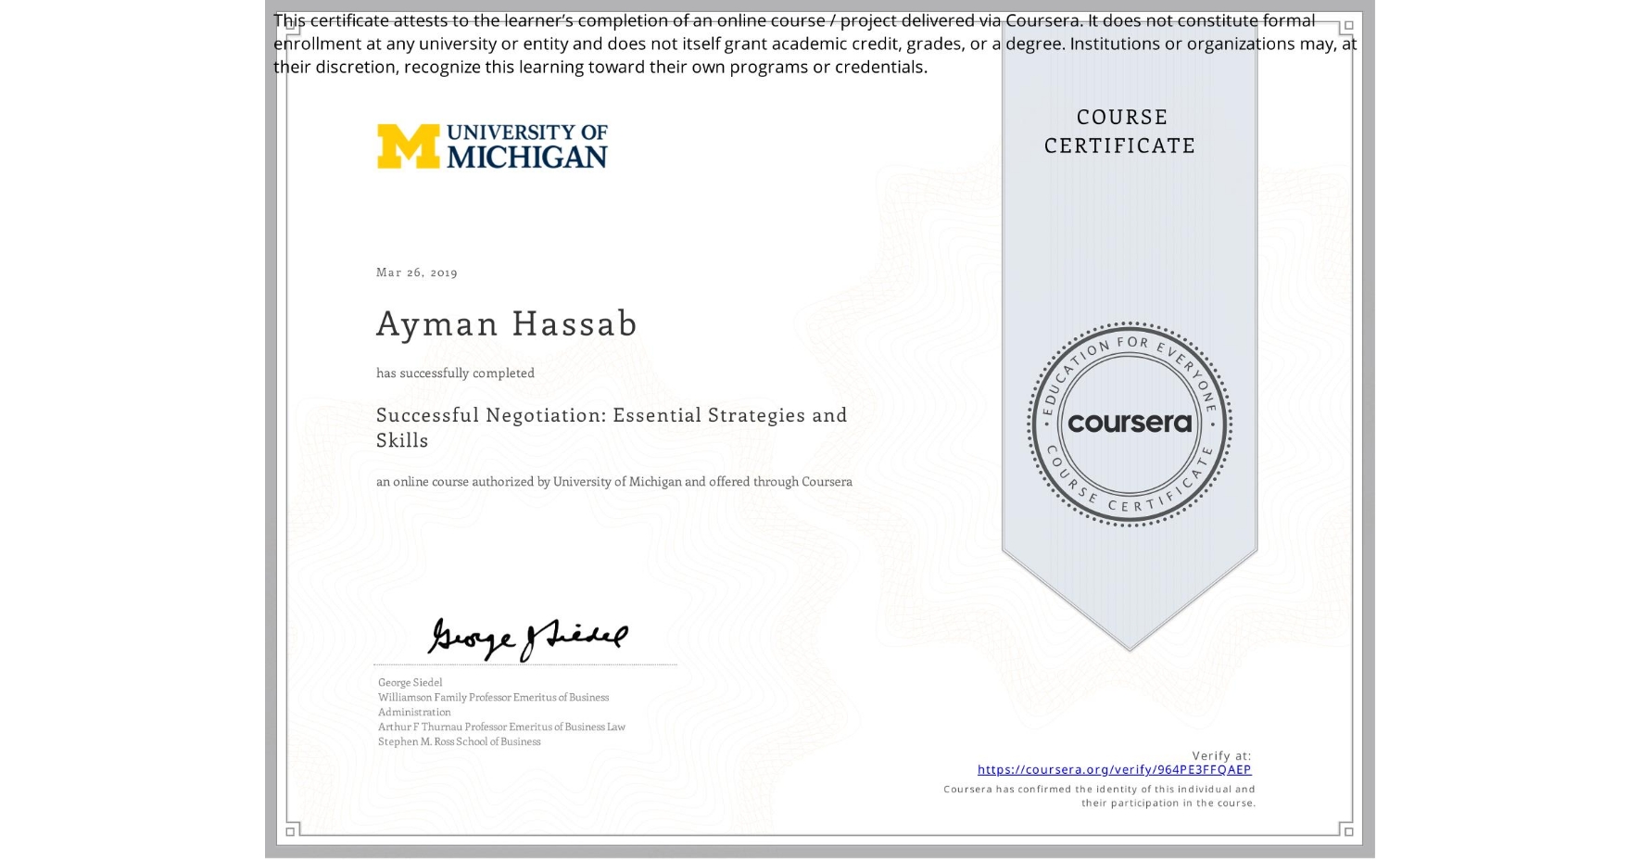Click the date Mar 26, 2019
This screenshot has width=1642, height=860.
coord(417,272)
